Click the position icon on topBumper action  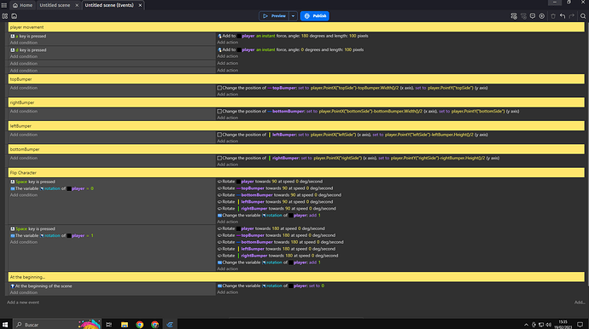pos(219,88)
